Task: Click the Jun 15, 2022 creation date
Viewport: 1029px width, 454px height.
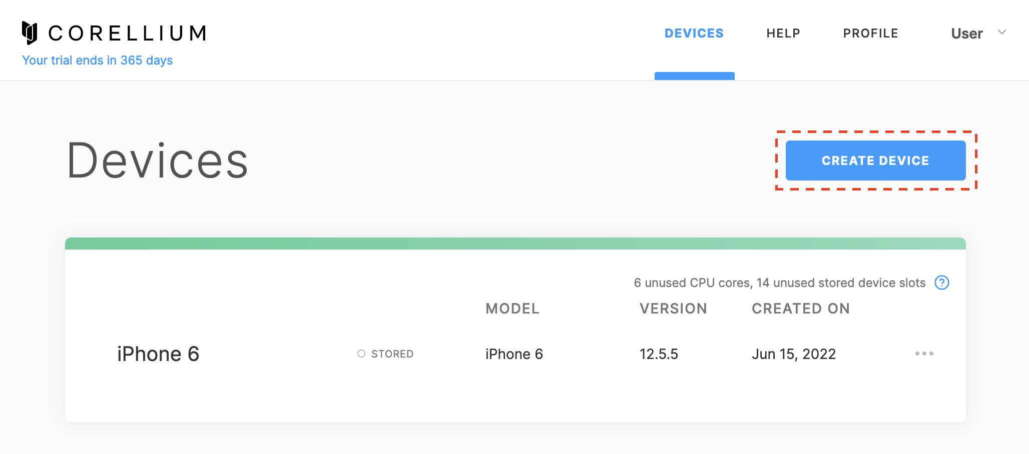Action: (794, 354)
